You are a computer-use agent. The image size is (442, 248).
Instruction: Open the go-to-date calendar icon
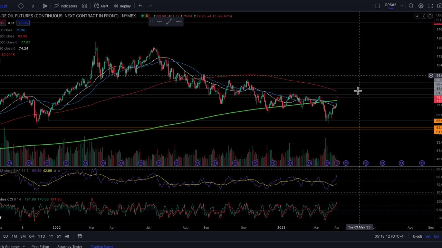[x=79, y=236]
